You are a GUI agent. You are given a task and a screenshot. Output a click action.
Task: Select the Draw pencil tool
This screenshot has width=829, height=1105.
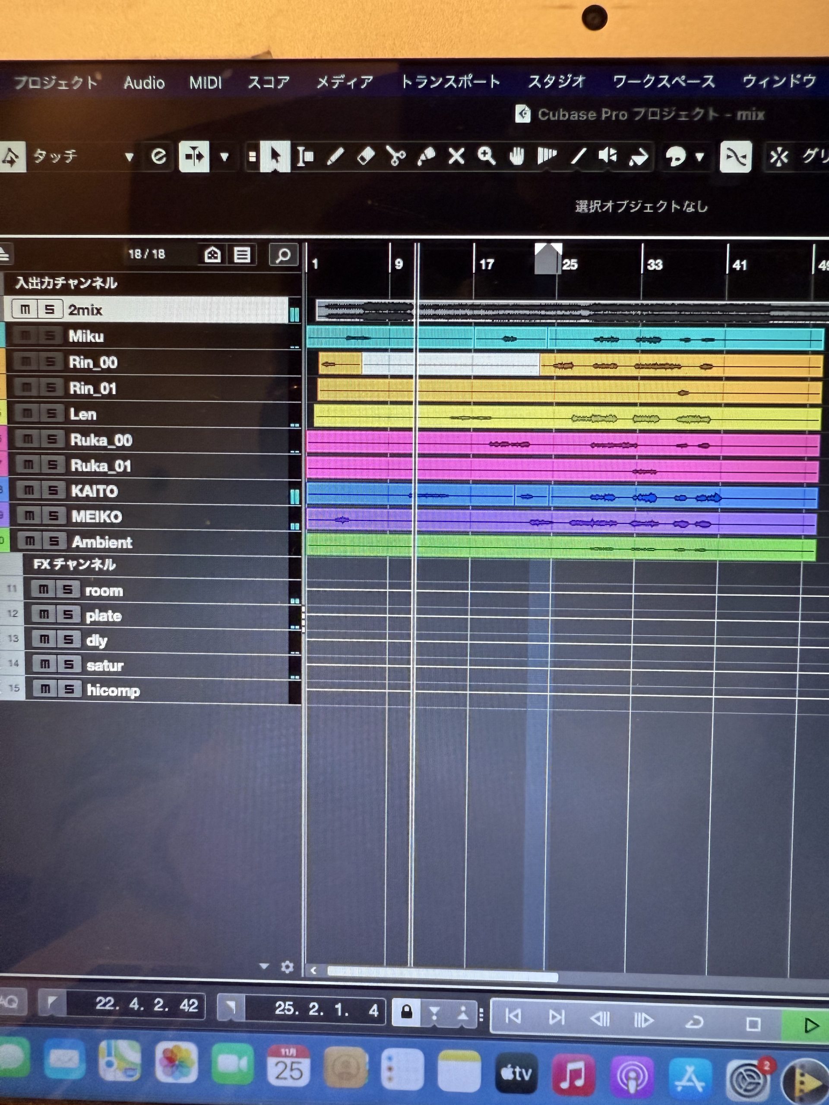(x=335, y=156)
